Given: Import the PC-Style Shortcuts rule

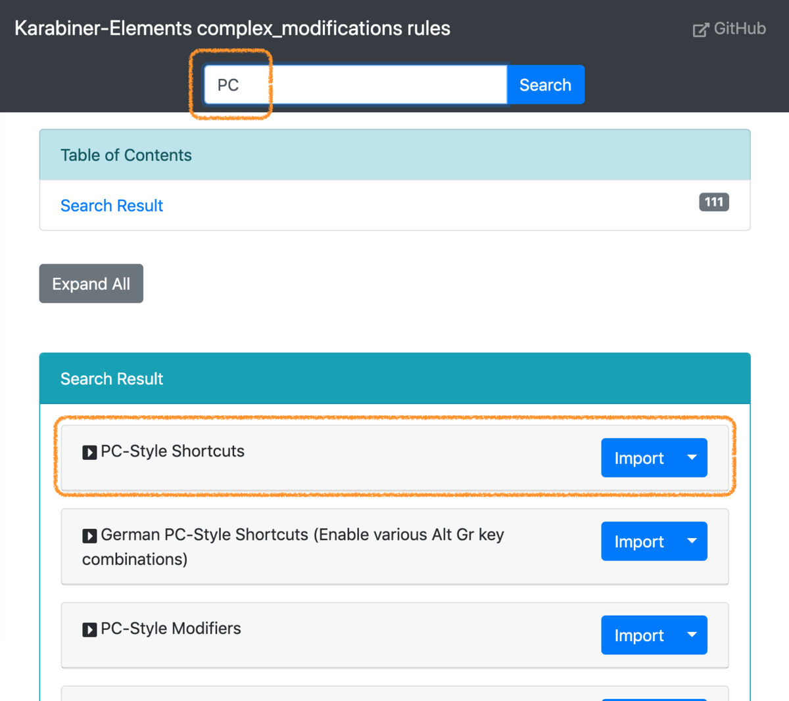Looking at the screenshot, I should point(639,458).
